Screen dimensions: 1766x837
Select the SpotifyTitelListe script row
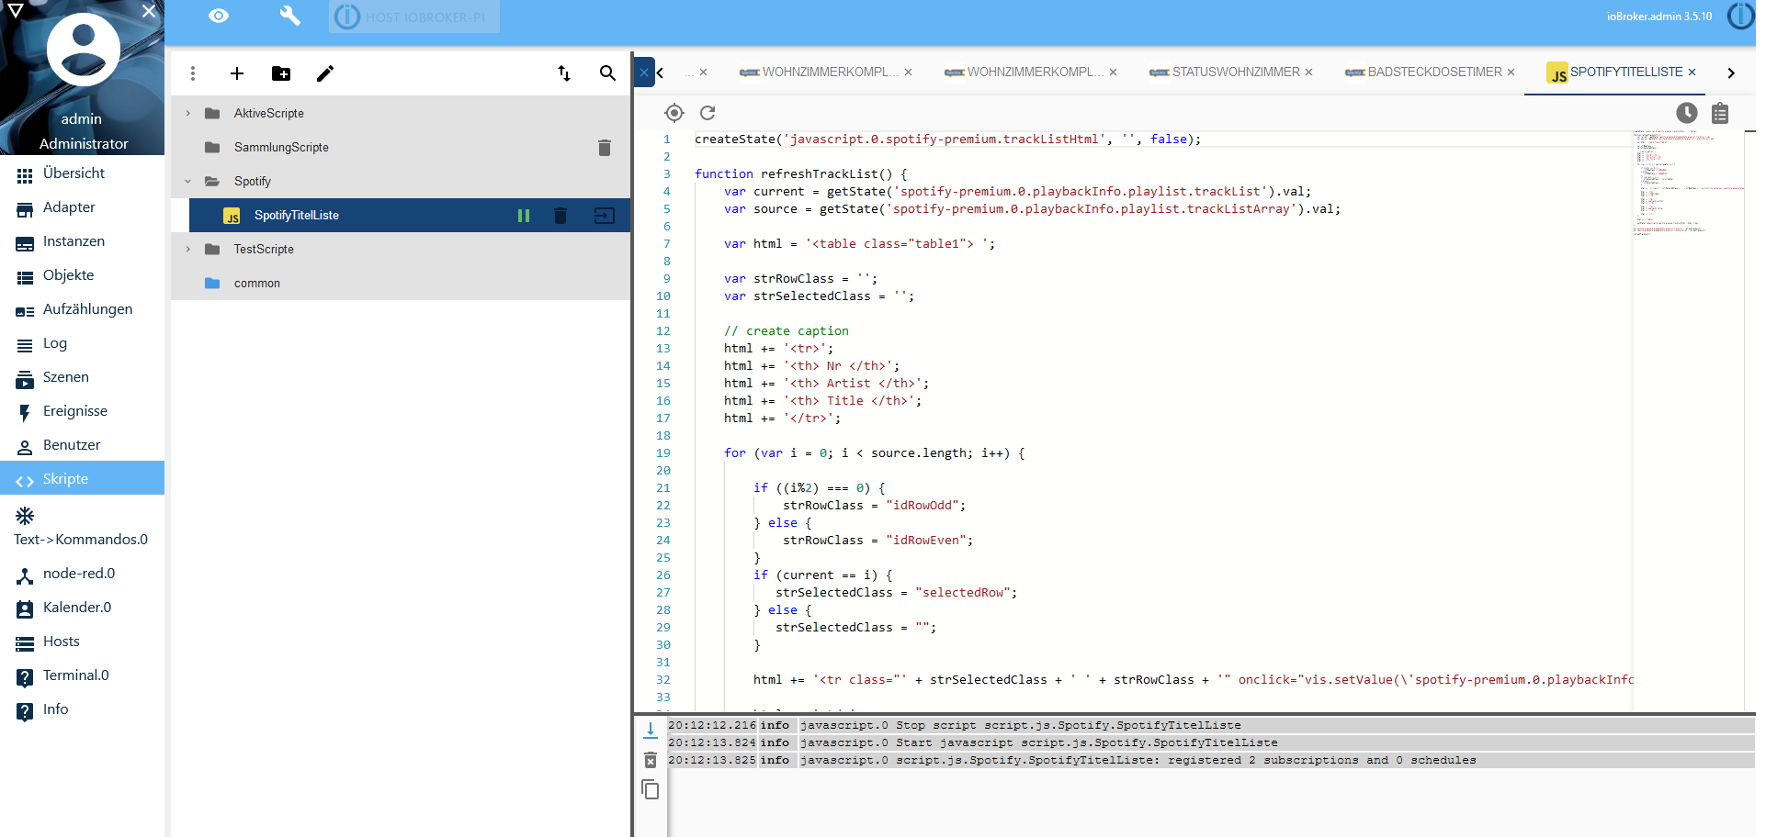(x=410, y=215)
